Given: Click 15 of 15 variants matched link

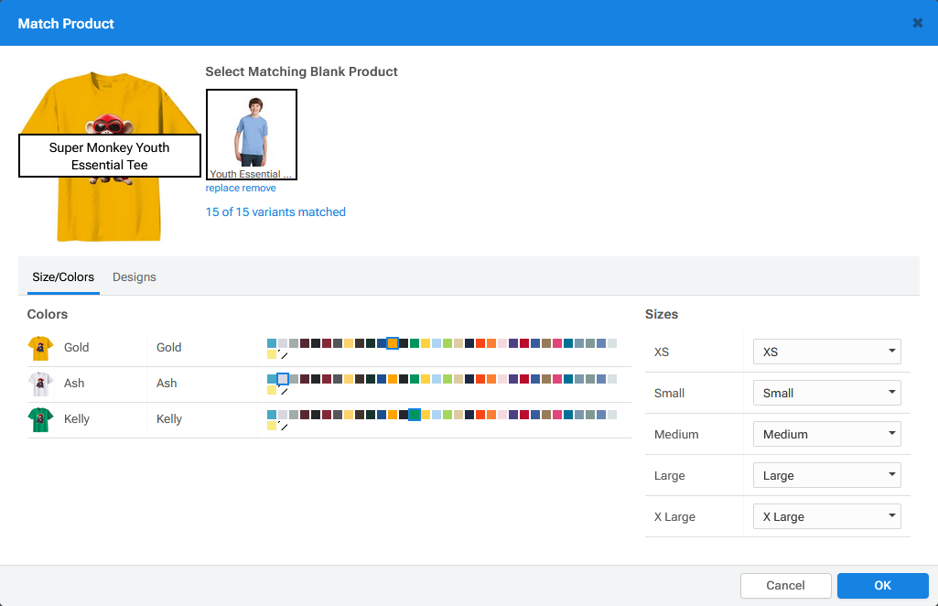Looking at the screenshot, I should click(275, 211).
